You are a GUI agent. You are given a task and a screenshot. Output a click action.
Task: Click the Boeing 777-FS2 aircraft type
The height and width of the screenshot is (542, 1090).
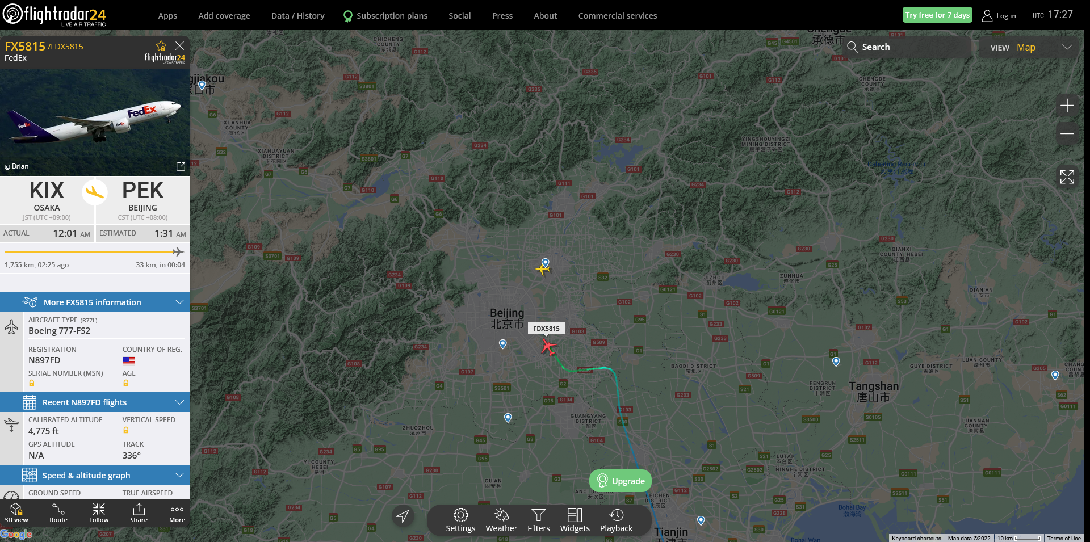[59, 331]
